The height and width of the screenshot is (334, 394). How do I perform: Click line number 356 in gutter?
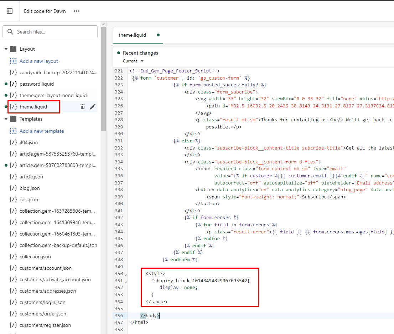[x=119, y=316]
